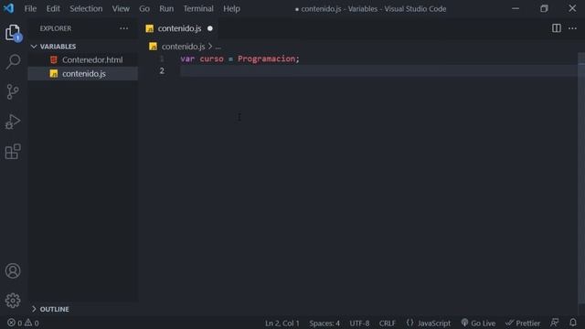Open the File menu
Viewport: 585px width, 329px height.
[30, 8]
